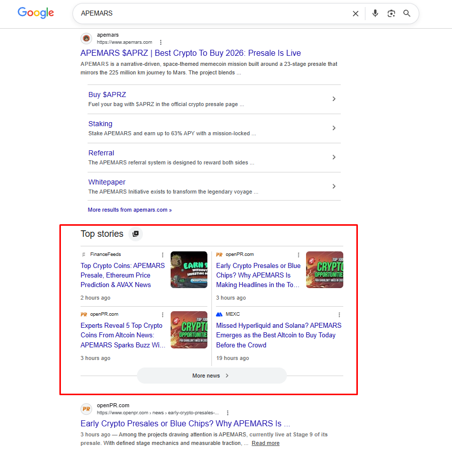Click the APEMARS search input field
This screenshot has height=456, width=452.
click(212, 14)
